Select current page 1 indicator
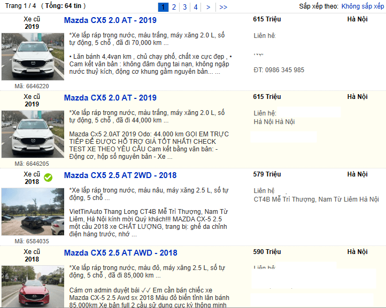The image size is (386, 308). click(x=163, y=7)
